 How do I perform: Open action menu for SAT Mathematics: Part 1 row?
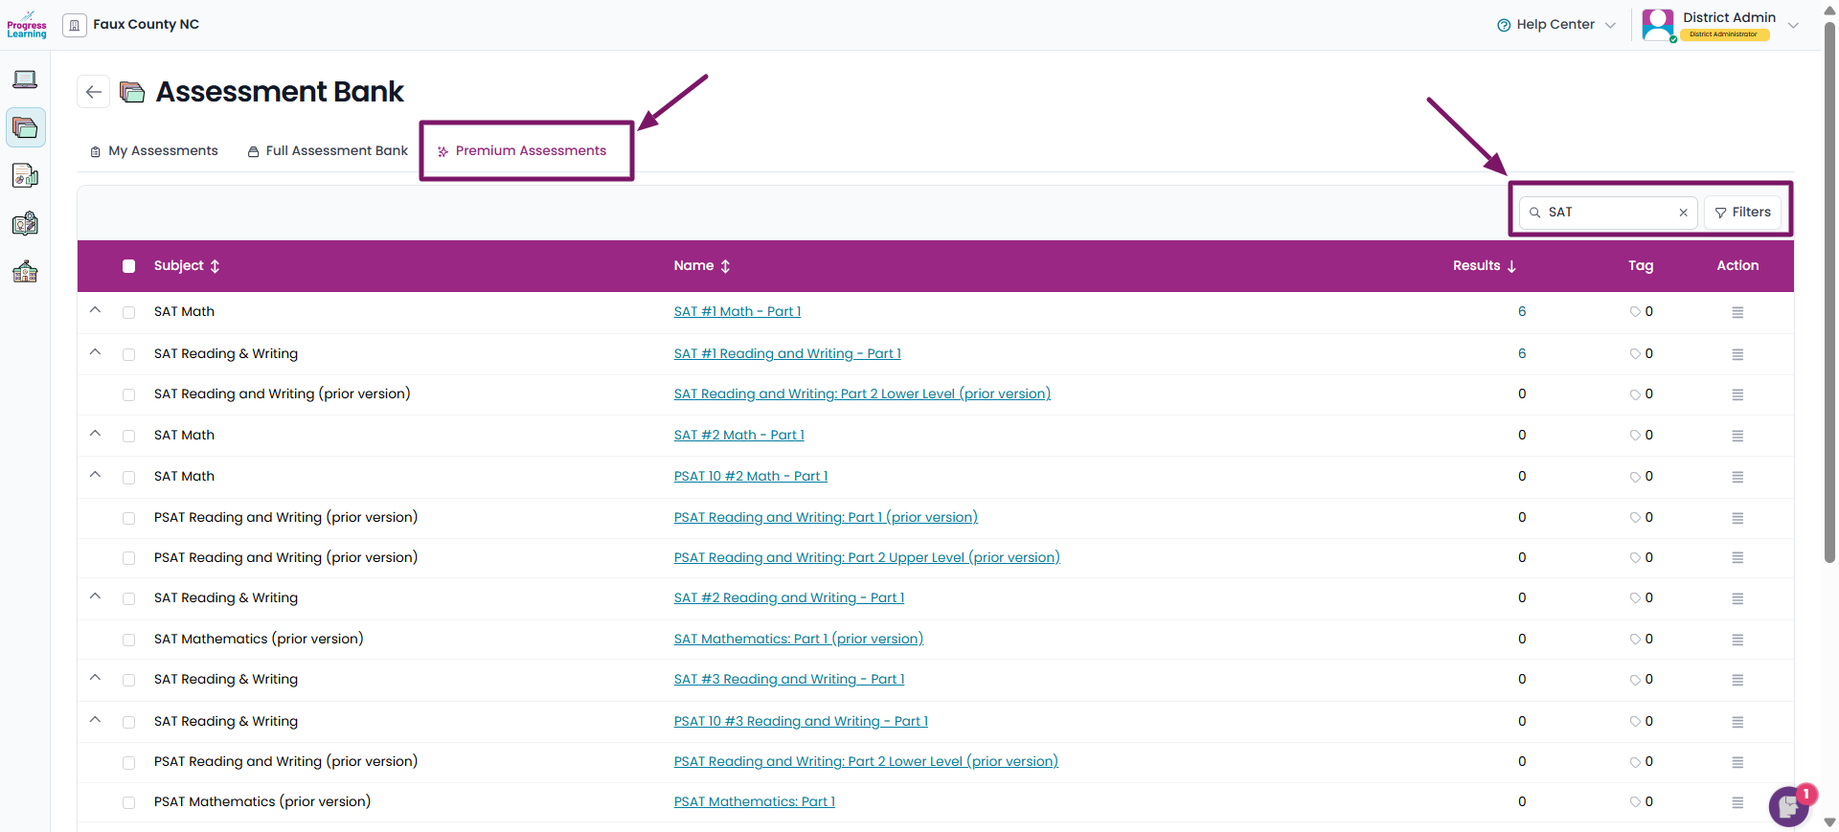(x=1737, y=640)
